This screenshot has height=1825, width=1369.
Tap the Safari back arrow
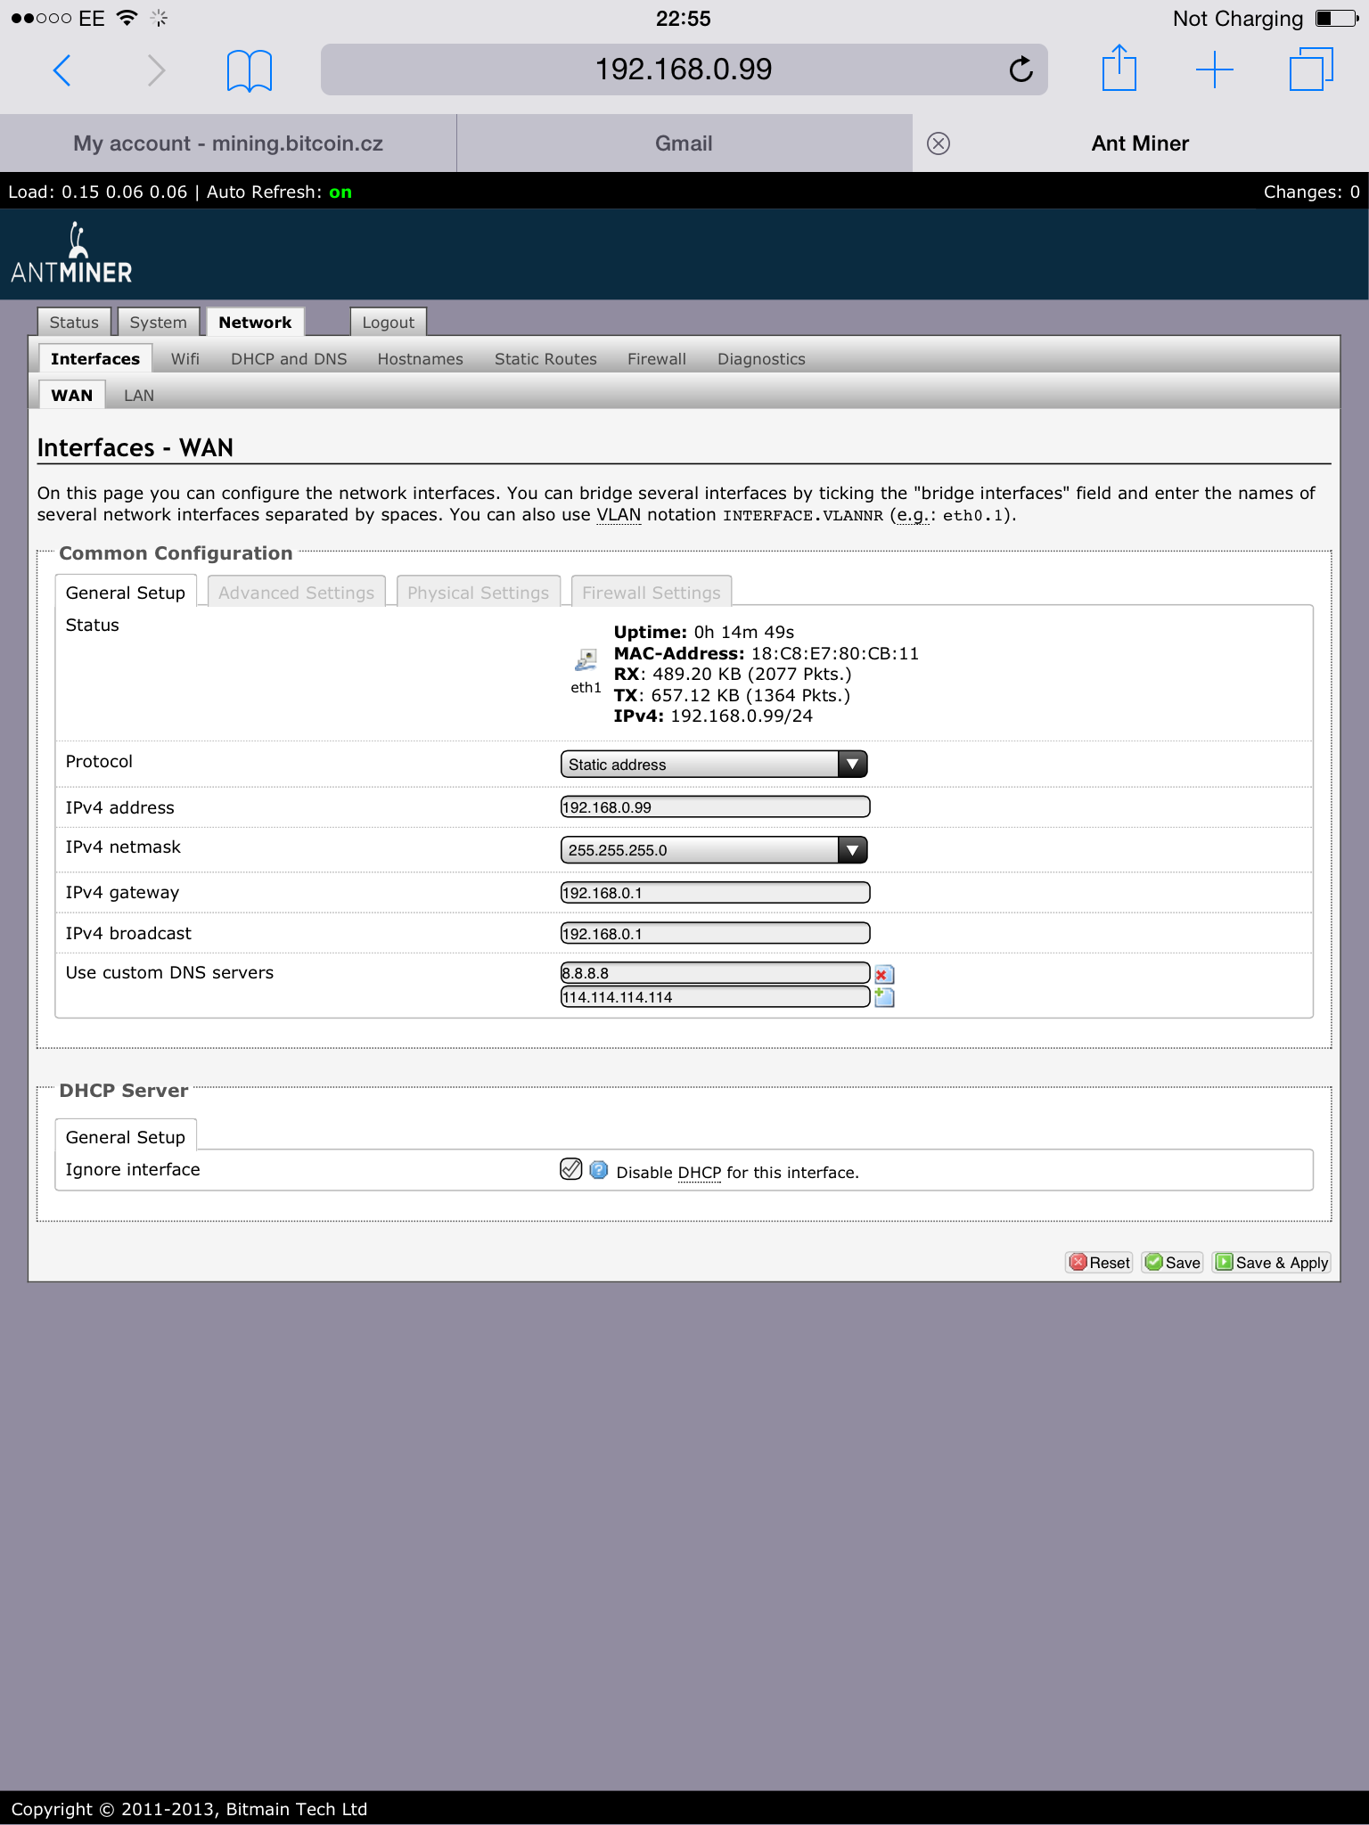tap(61, 70)
